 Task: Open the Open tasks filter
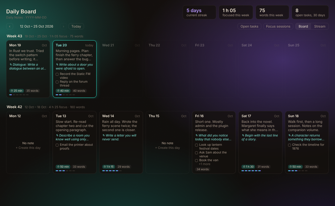click(x=249, y=26)
